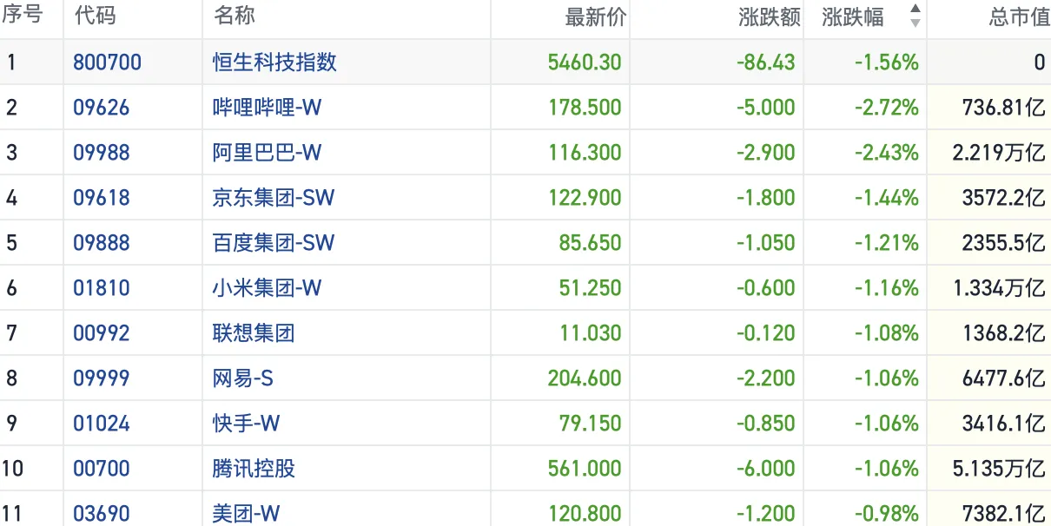Open 快手-W stock link
This screenshot has width=1051, height=526.
246,424
